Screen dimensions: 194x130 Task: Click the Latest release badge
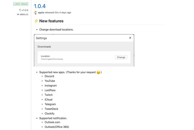pos(21,4)
